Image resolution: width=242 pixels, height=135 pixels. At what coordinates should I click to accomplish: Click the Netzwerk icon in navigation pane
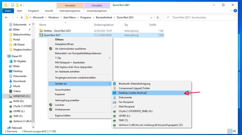[9, 128]
